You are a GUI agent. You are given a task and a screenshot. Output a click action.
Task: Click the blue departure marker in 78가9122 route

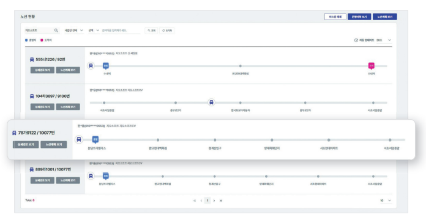95,140
